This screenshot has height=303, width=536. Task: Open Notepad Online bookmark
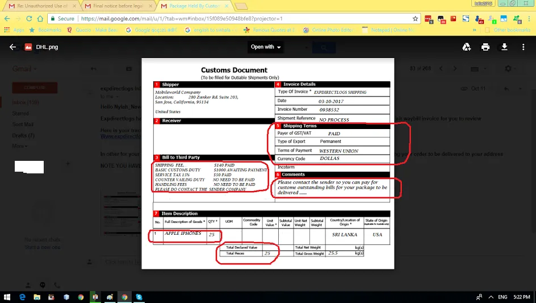[x=388, y=30]
